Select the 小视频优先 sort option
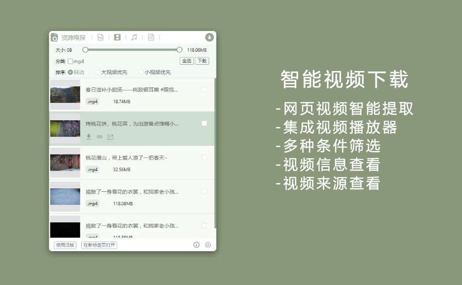462x285 pixels. (x=141, y=71)
